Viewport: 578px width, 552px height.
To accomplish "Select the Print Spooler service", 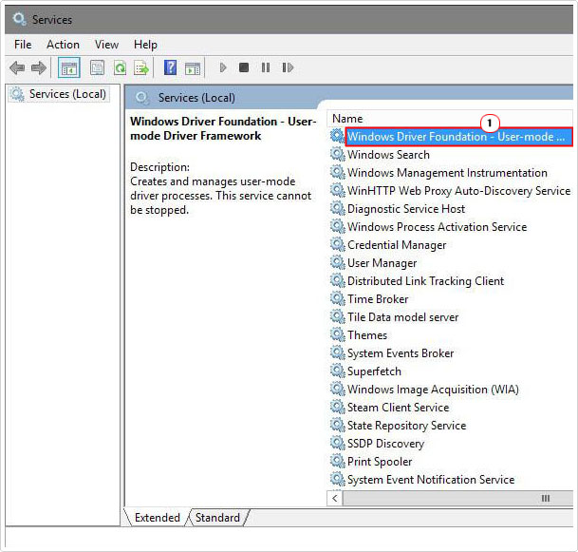I will [x=380, y=462].
